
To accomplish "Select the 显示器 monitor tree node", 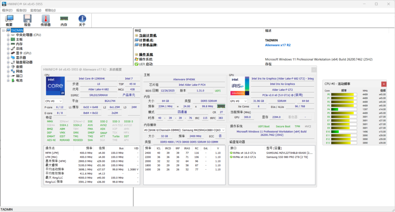I will pos(21,58).
